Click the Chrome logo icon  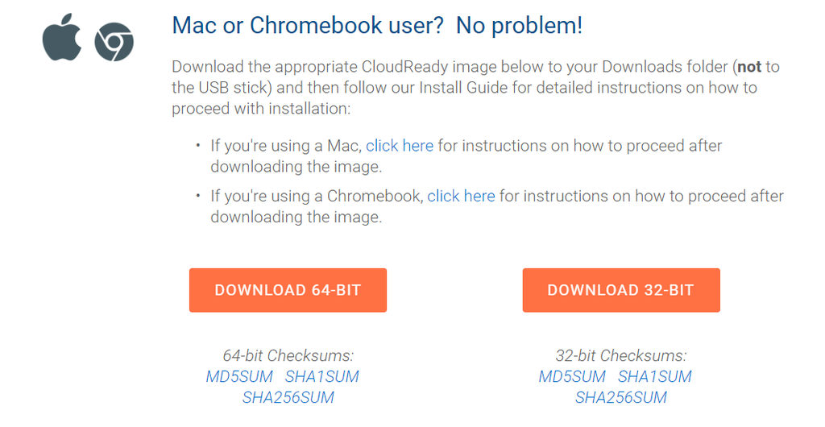114,42
